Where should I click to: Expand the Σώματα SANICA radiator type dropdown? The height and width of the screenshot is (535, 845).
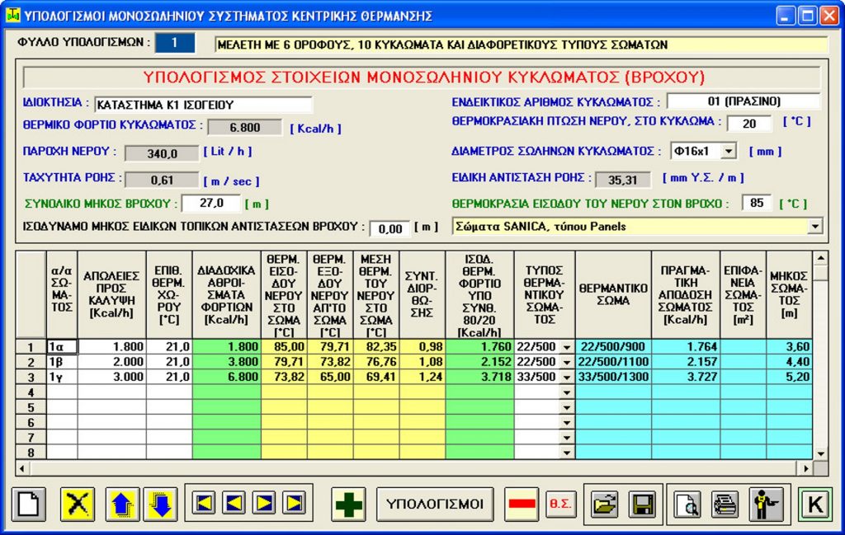[815, 226]
